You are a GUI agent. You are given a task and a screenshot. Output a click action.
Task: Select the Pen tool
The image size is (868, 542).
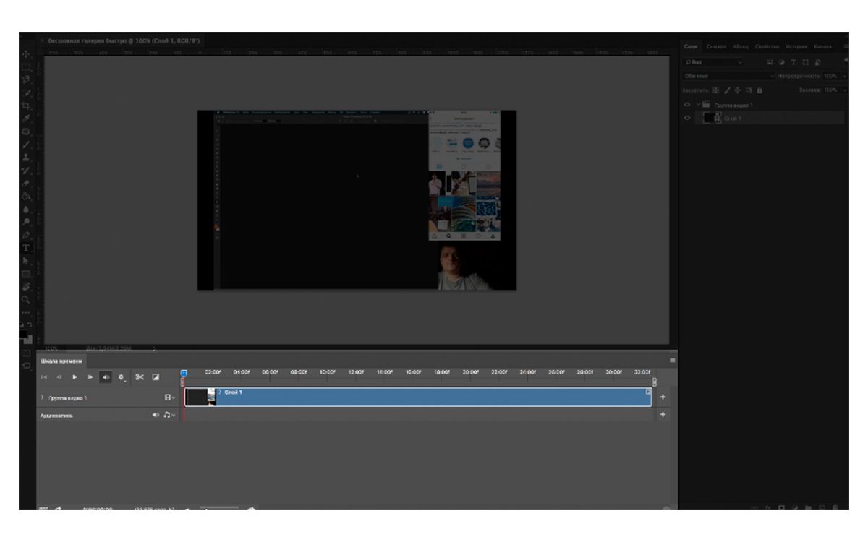coord(27,235)
